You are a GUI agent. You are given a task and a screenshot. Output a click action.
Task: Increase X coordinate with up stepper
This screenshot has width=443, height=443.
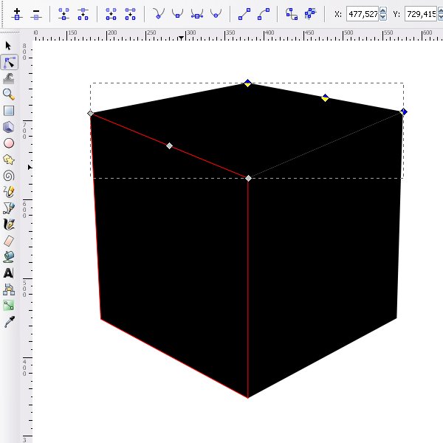coord(383,11)
